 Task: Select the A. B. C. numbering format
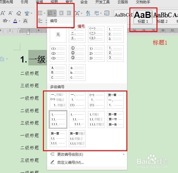58,73
